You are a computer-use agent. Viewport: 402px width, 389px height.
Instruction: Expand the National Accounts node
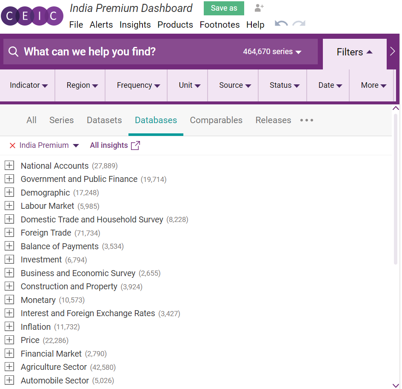(x=9, y=166)
